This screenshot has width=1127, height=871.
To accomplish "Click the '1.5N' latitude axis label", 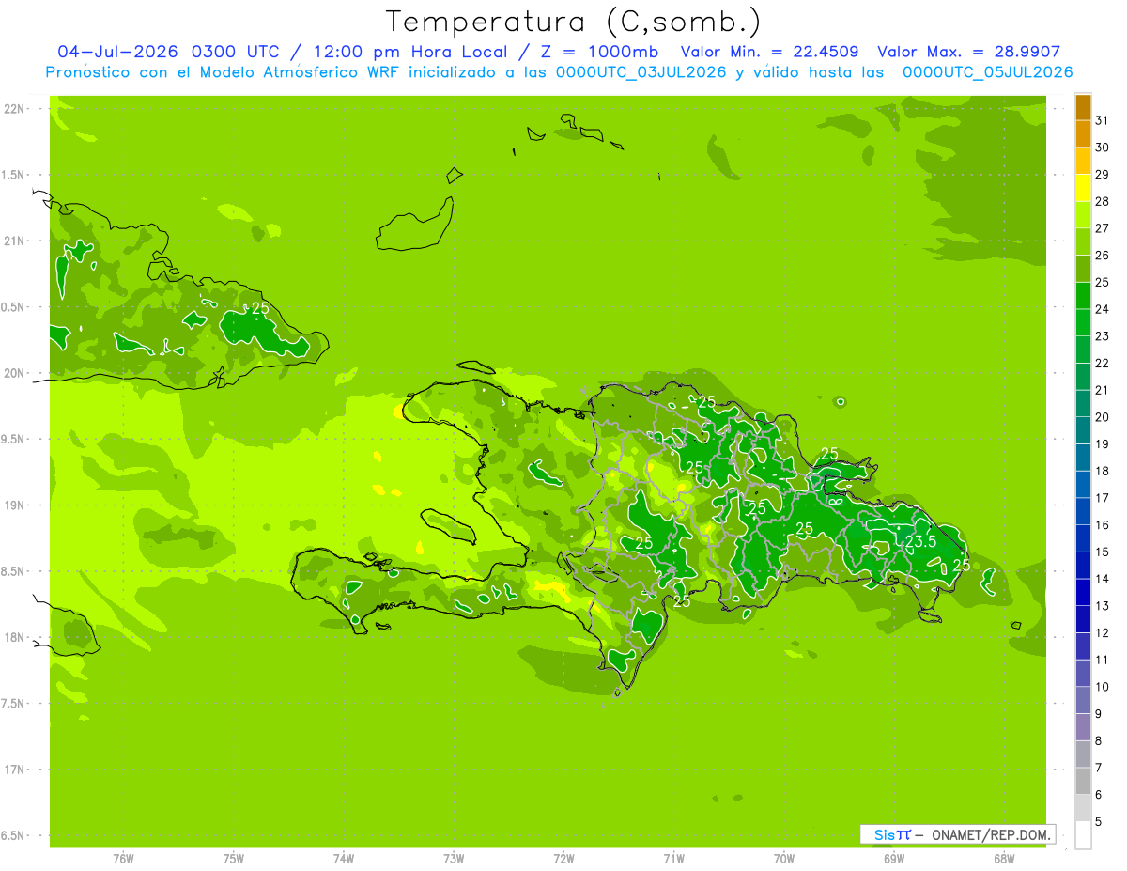I will [14, 175].
